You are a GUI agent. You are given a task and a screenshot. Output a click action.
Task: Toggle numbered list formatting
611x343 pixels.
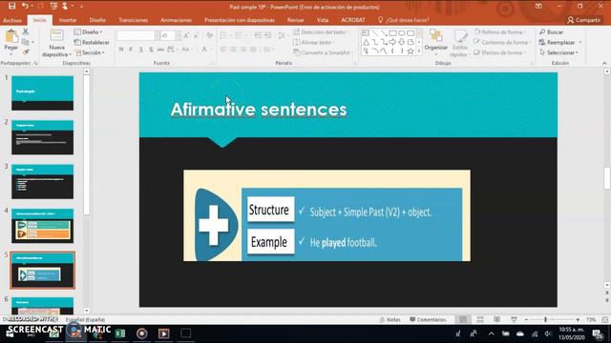[241, 35]
